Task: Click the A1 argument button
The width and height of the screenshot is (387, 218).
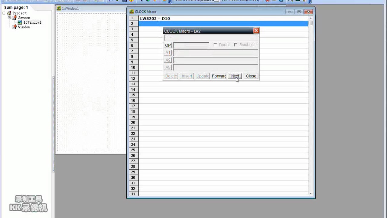Action: pos(168,53)
